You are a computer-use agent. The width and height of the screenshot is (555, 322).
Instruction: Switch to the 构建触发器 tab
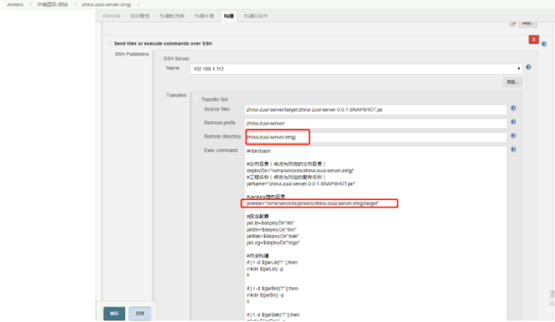[x=172, y=16]
